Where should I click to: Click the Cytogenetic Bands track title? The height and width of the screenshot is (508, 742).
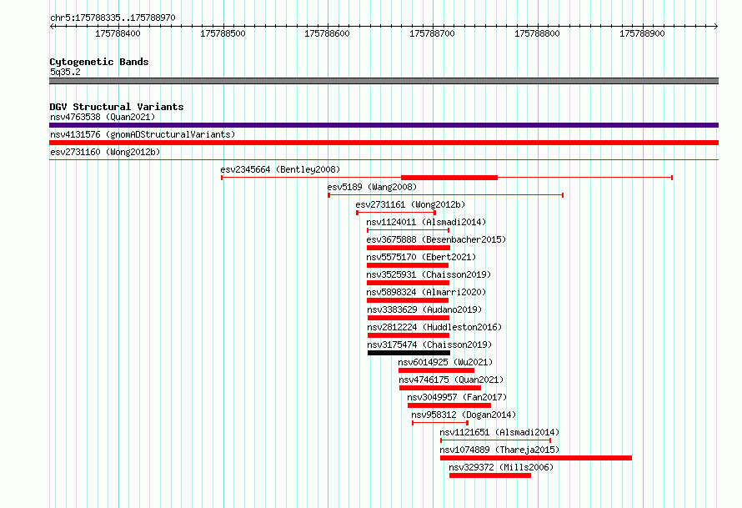(x=99, y=62)
